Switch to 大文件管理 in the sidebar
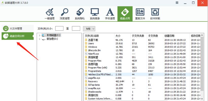 coord(18,29)
